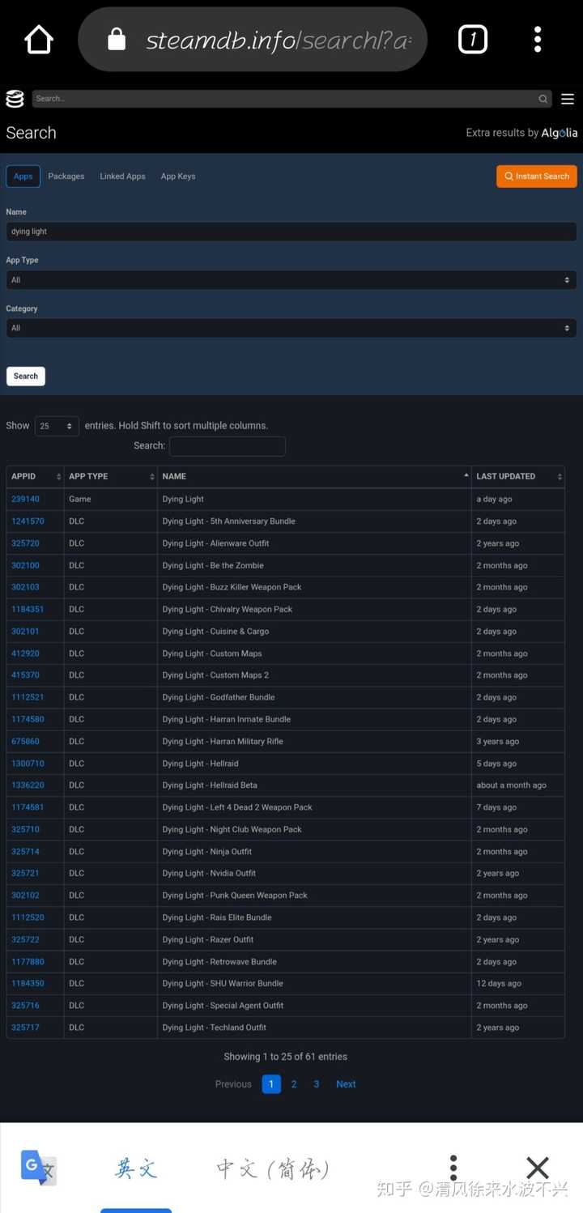Click 'Showing 1 to 25 of 61 entries'
Viewport: 583px width, 1213px height.
(x=285, y=1057)
